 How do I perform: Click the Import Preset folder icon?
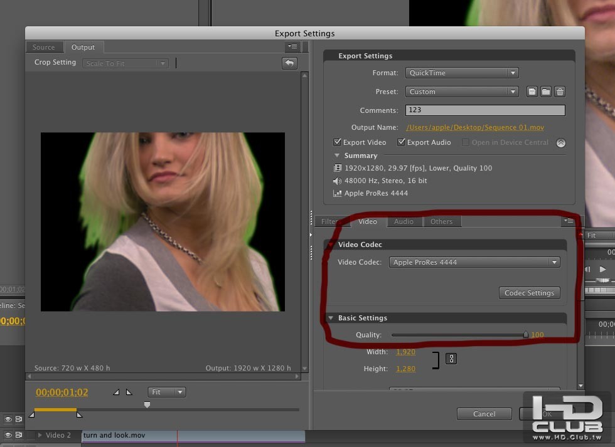pyautogui.click(x=546, y=92)
